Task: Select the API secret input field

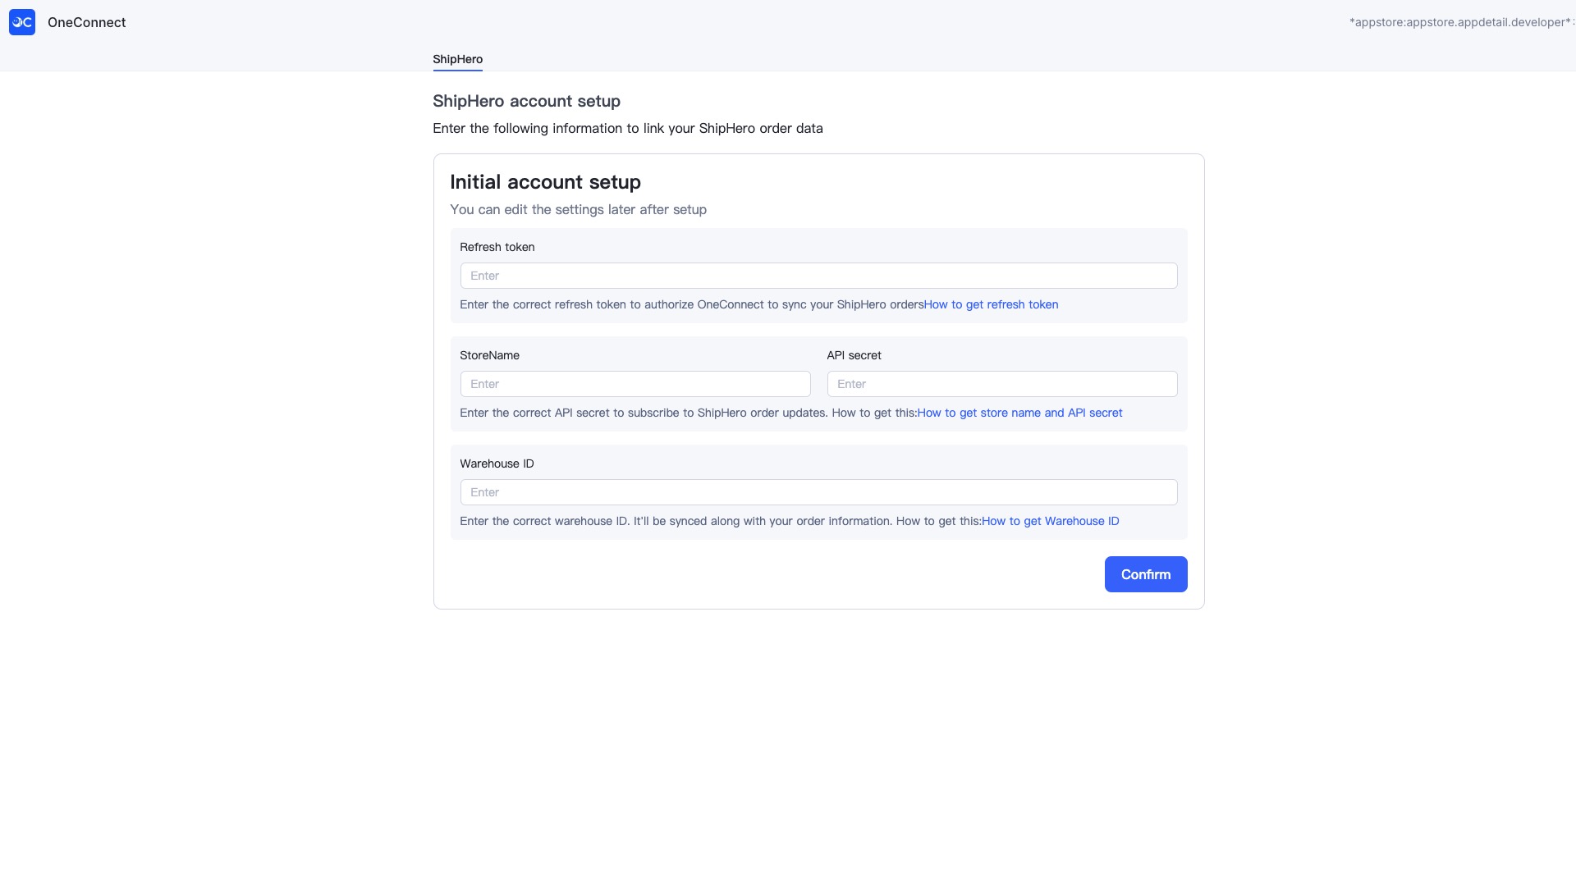Action: click(x=1001, y=384)
